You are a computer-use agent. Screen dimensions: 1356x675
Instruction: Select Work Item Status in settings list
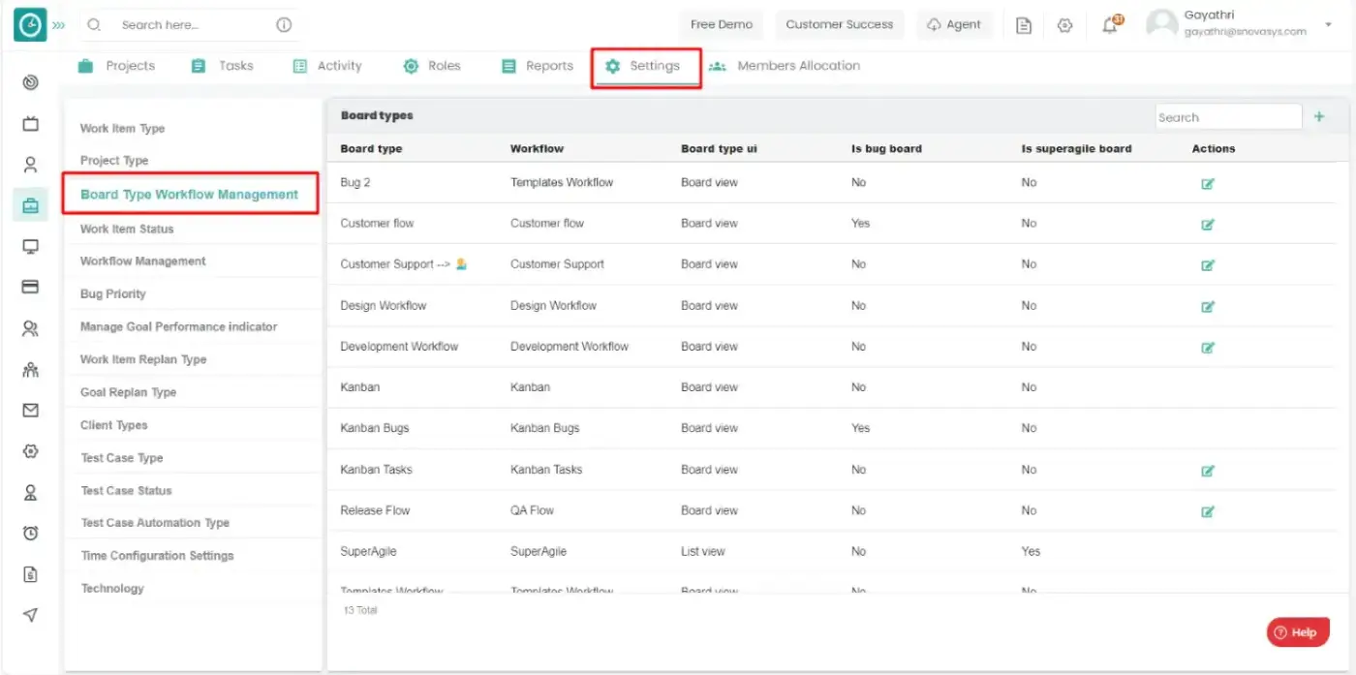pos(127,229)
